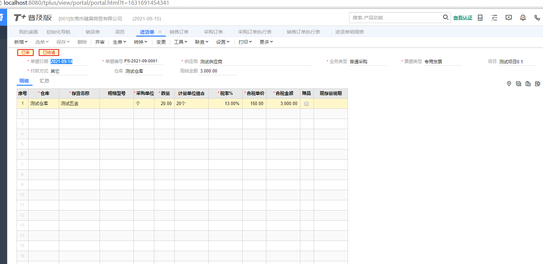Click row 1 warehouse cell 测试仓库

click(43, 104)
